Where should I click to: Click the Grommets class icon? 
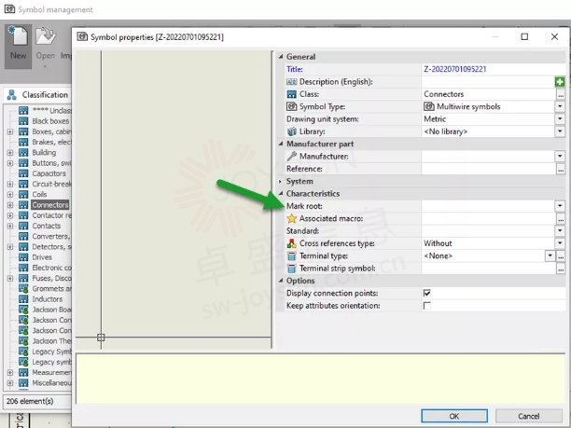pos(23,289)
